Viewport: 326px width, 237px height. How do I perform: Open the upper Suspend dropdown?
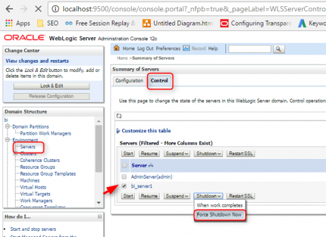[177, 153]
